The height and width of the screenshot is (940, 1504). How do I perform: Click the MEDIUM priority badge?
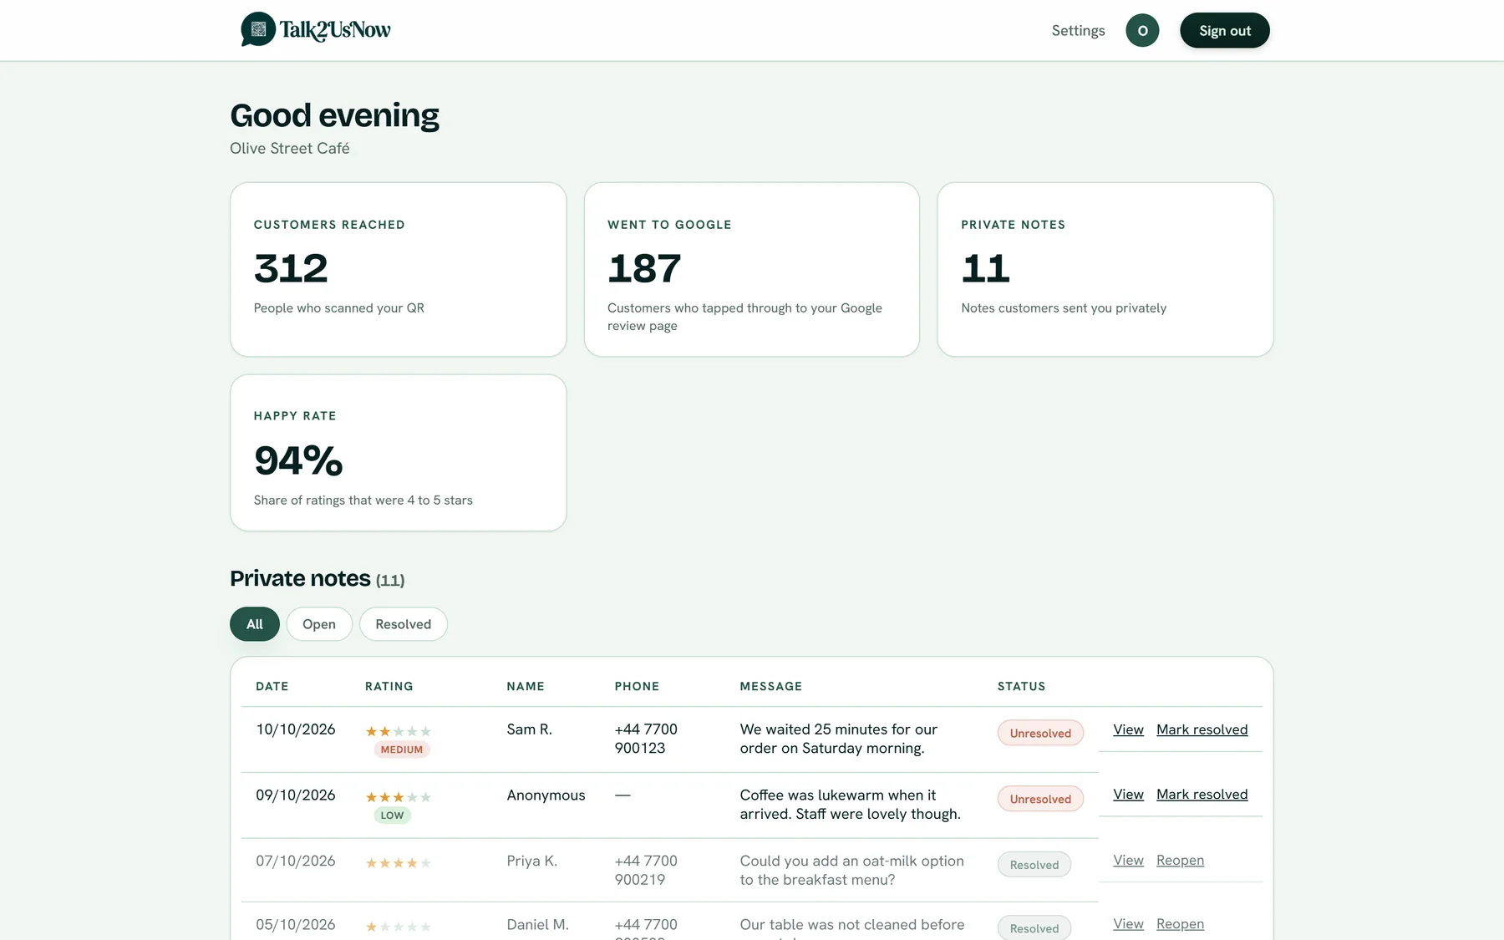[x=402, y=749]
